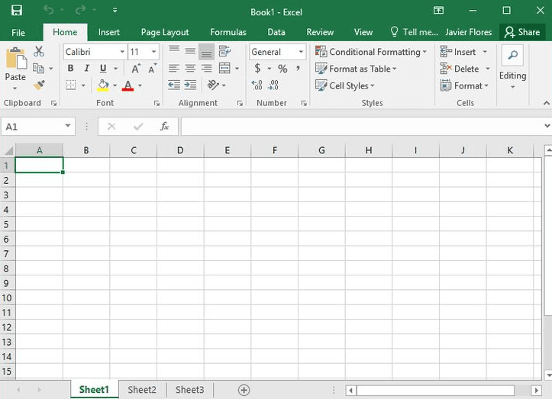Add a new sheet with plus icon
Viewport: 552px width, 399px height.
coord(244,390)
